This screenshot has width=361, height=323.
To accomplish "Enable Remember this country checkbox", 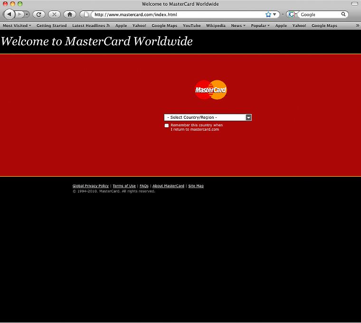I will [167, 126].
